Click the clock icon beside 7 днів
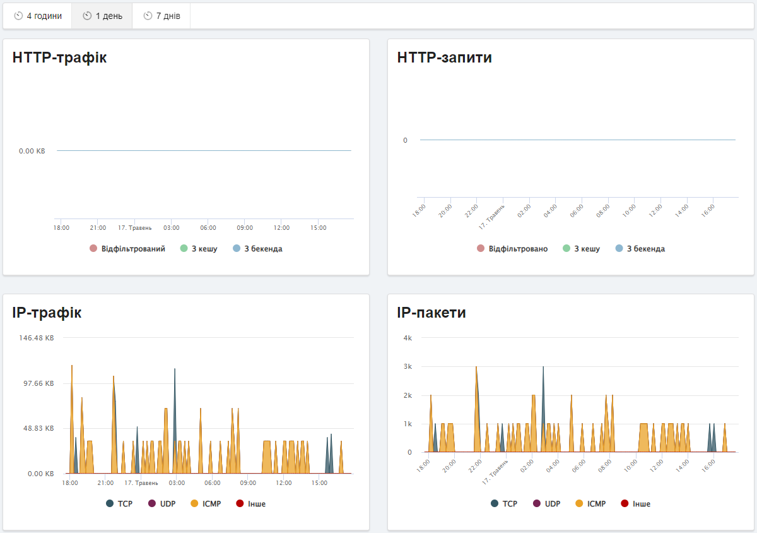This screenshot has height=533, width=757. pos(148,16)
